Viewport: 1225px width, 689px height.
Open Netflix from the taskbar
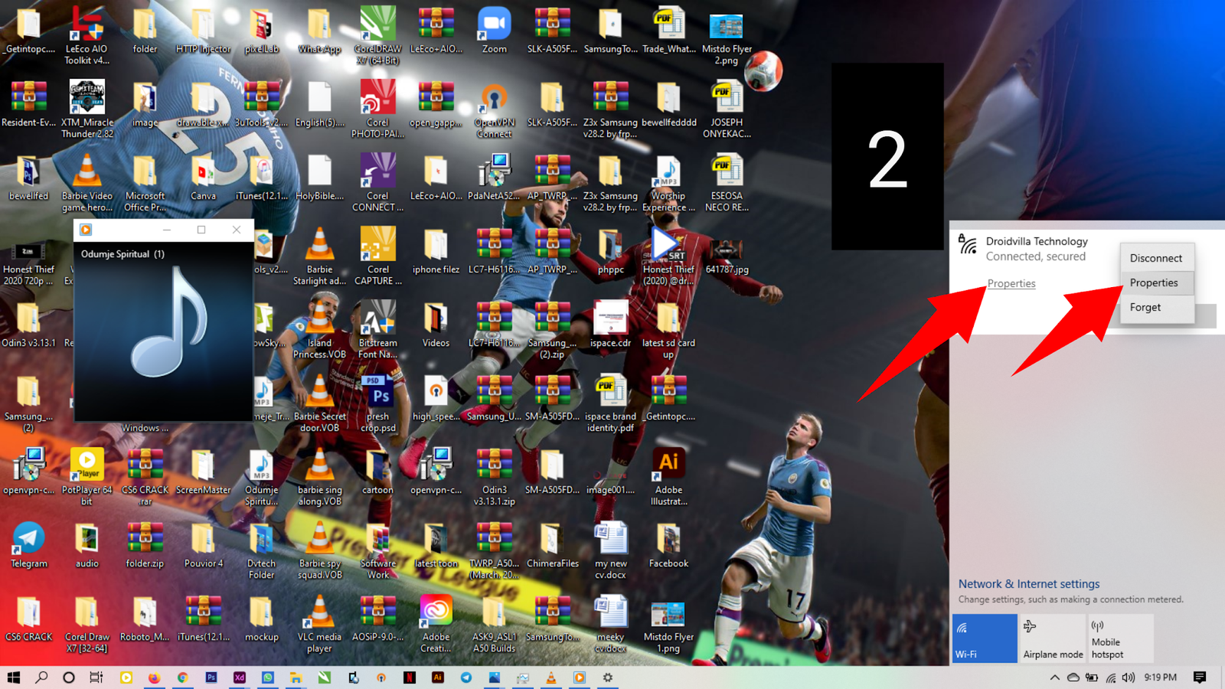coord(410,678)
